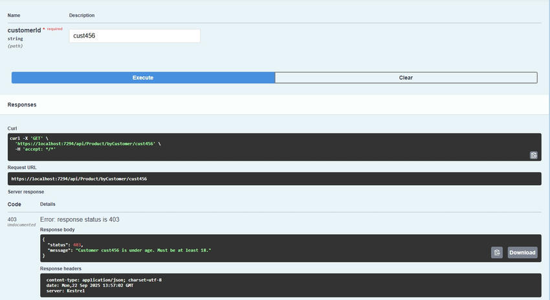Click the Response body label

(57, 230)
